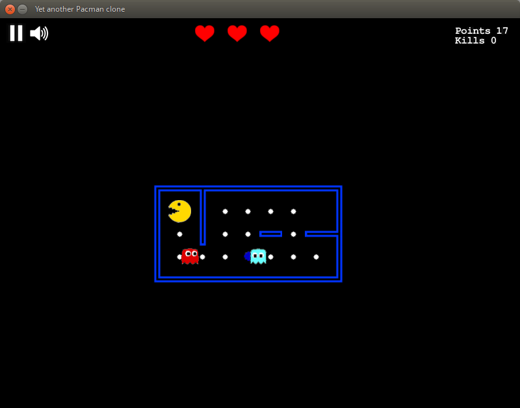
Task: Pause the game with the pause icon
Action: pyautogui.click(x=16, y=33)
